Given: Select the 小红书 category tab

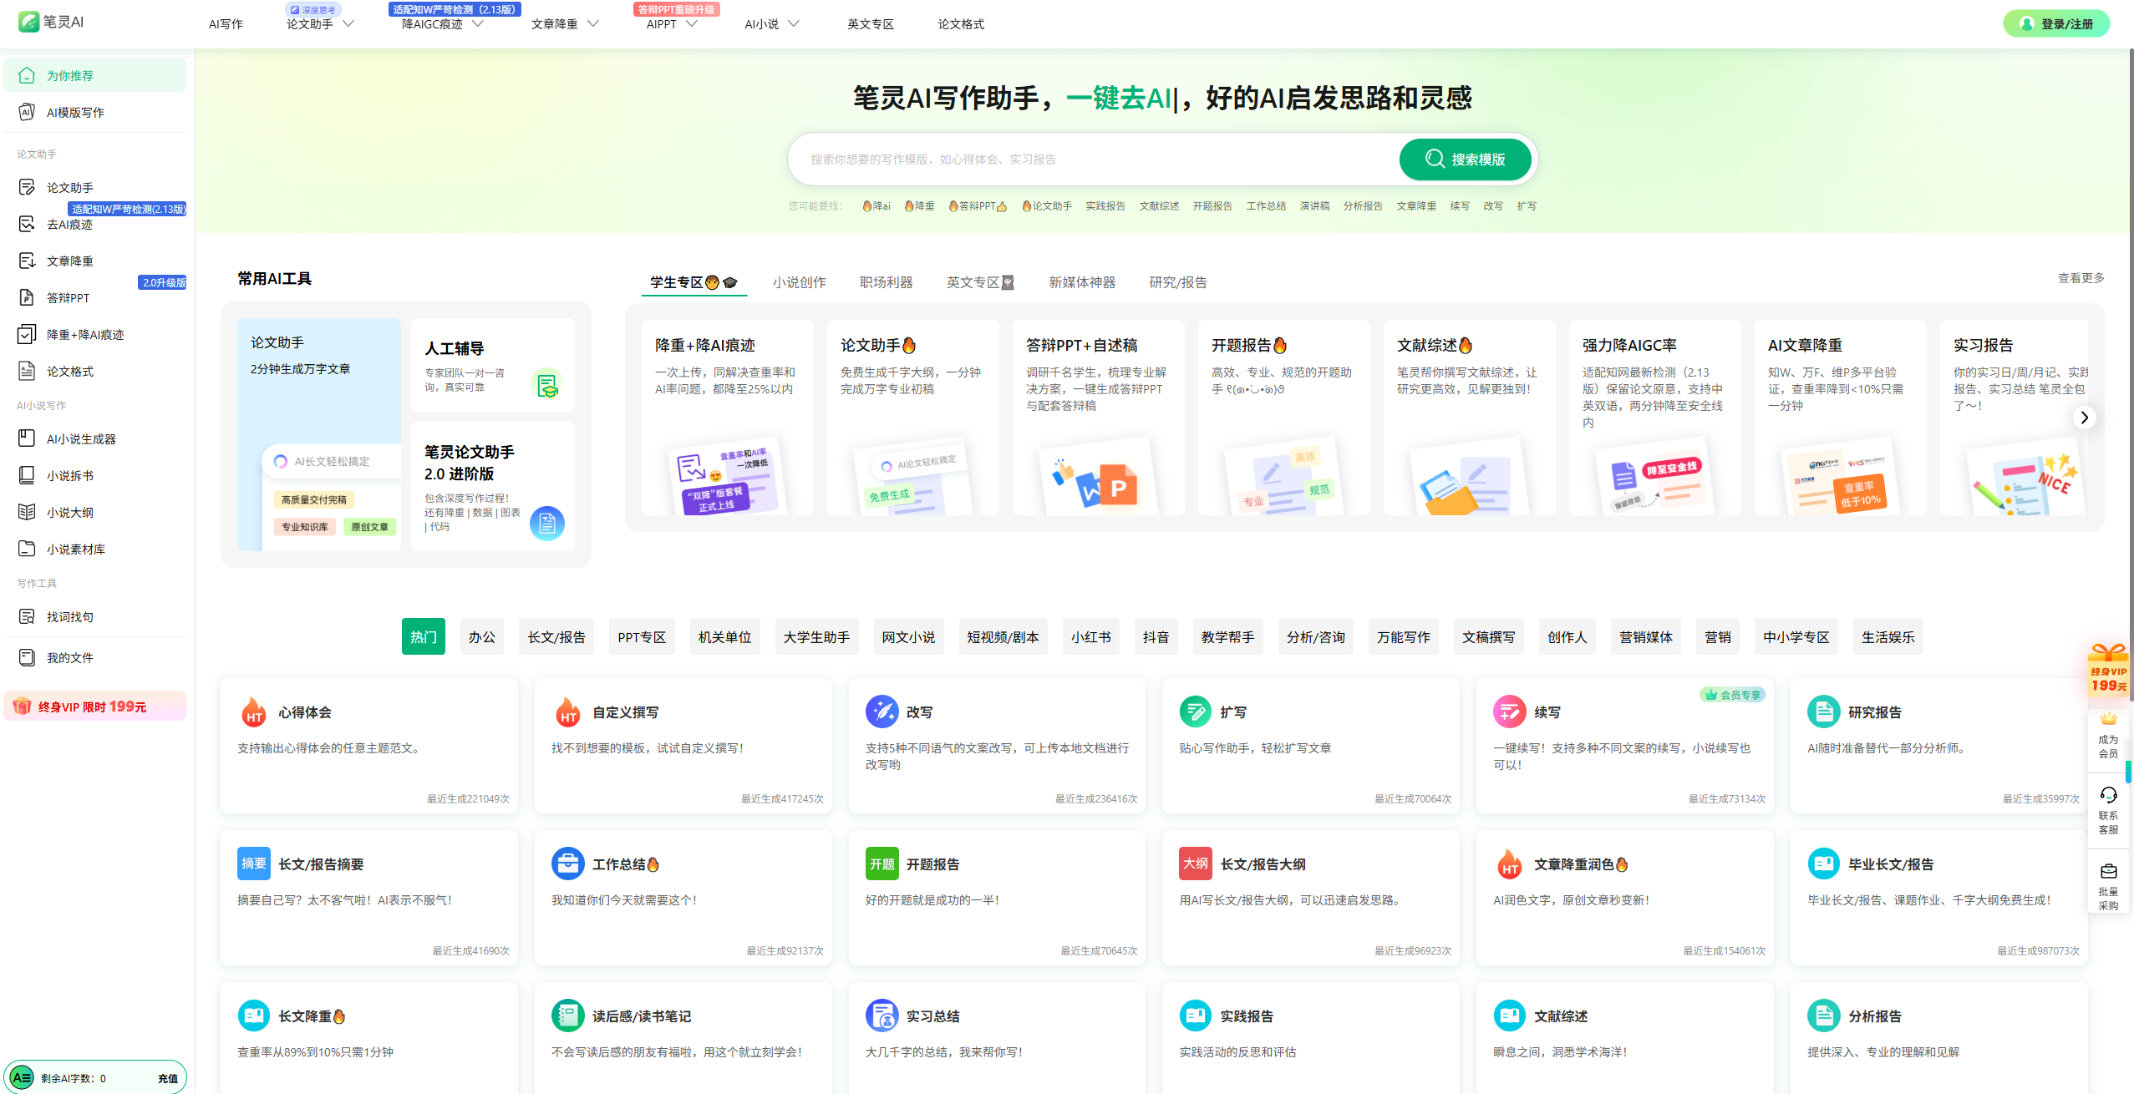Looking at the screenshot, I should 1091,636.
